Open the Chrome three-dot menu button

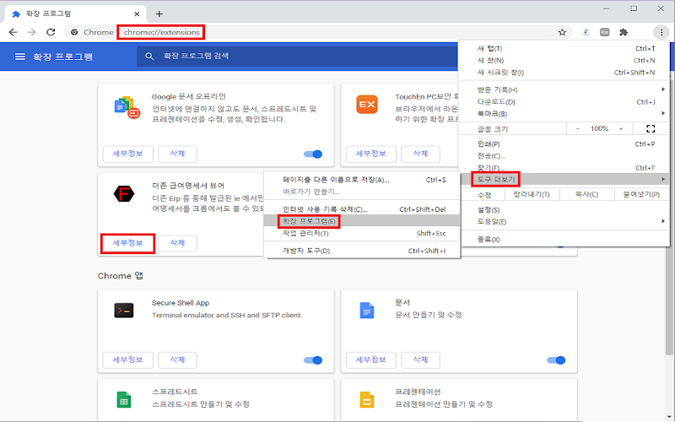[x=661, y=32]
